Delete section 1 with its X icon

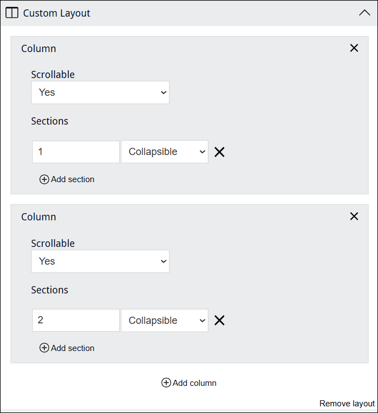click(219, 152)
